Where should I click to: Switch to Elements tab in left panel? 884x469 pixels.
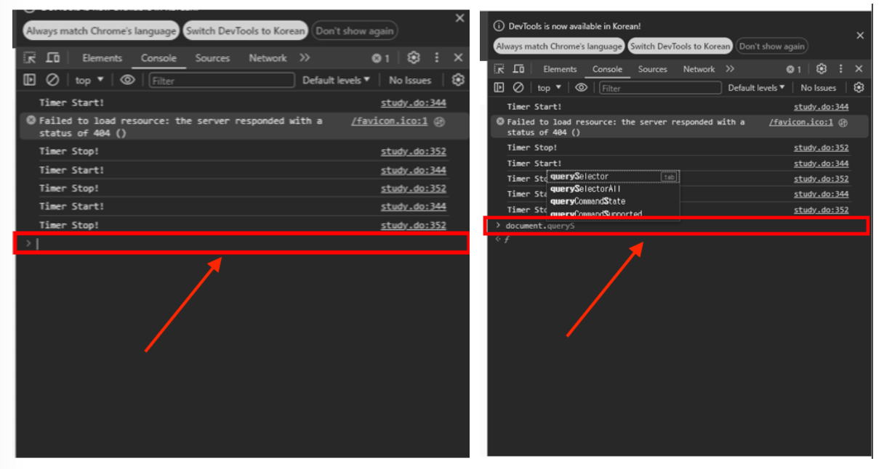click(x=102, y=58)
